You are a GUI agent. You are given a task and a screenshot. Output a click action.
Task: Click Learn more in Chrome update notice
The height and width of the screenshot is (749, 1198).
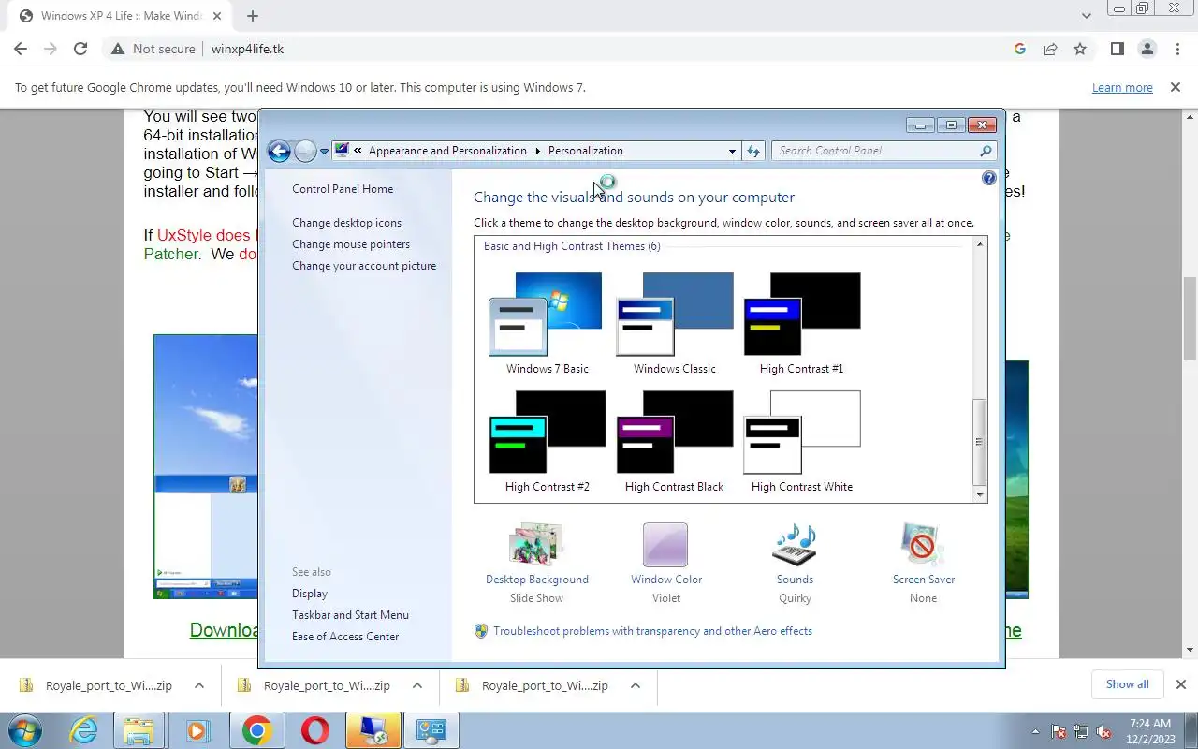tap(1122, 87)
